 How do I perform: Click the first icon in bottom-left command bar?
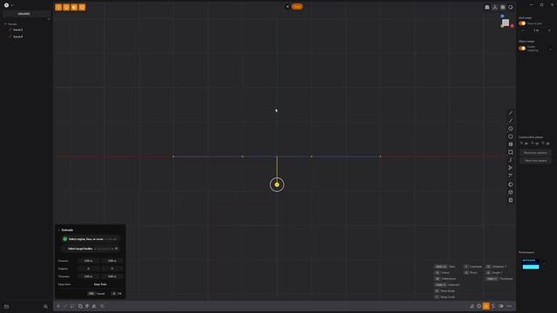58,306
